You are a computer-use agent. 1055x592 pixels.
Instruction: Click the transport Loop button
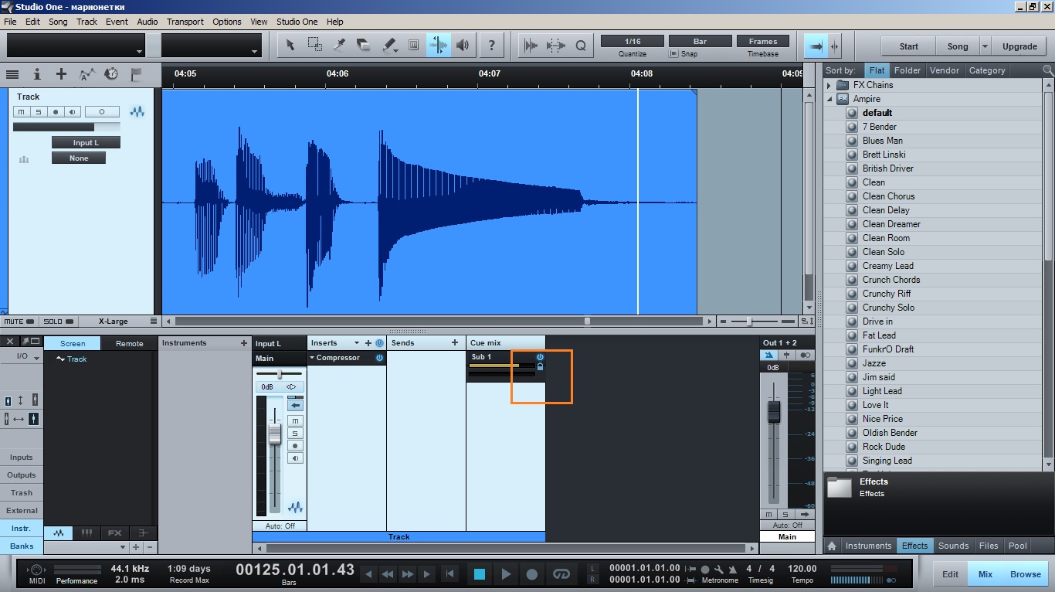[x=561, y=574]
